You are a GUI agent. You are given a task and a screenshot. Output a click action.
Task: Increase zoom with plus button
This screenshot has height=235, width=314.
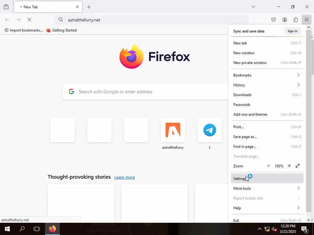tap(289, 166)
